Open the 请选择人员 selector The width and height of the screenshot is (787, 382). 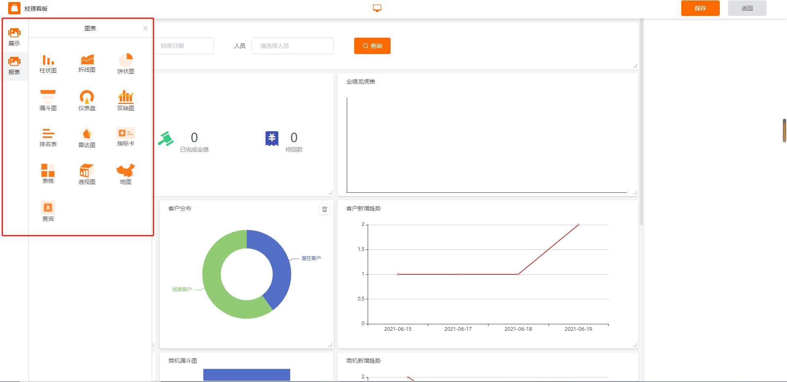coord(293,46)
